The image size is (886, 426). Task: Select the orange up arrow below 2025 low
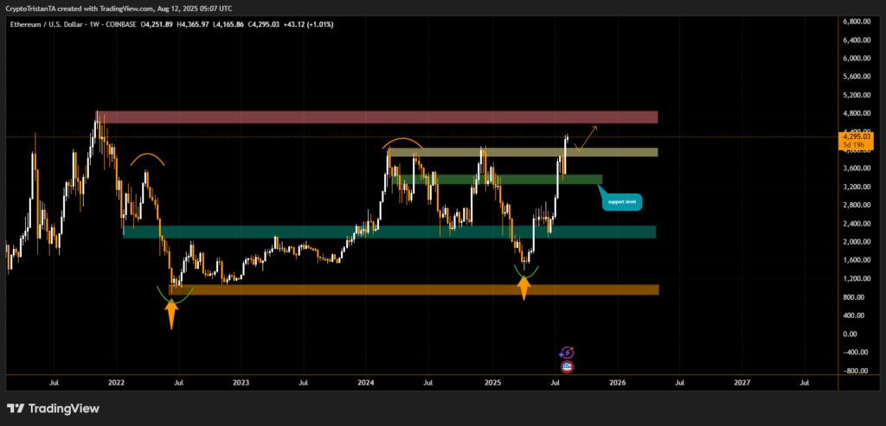tap(523, 287)
